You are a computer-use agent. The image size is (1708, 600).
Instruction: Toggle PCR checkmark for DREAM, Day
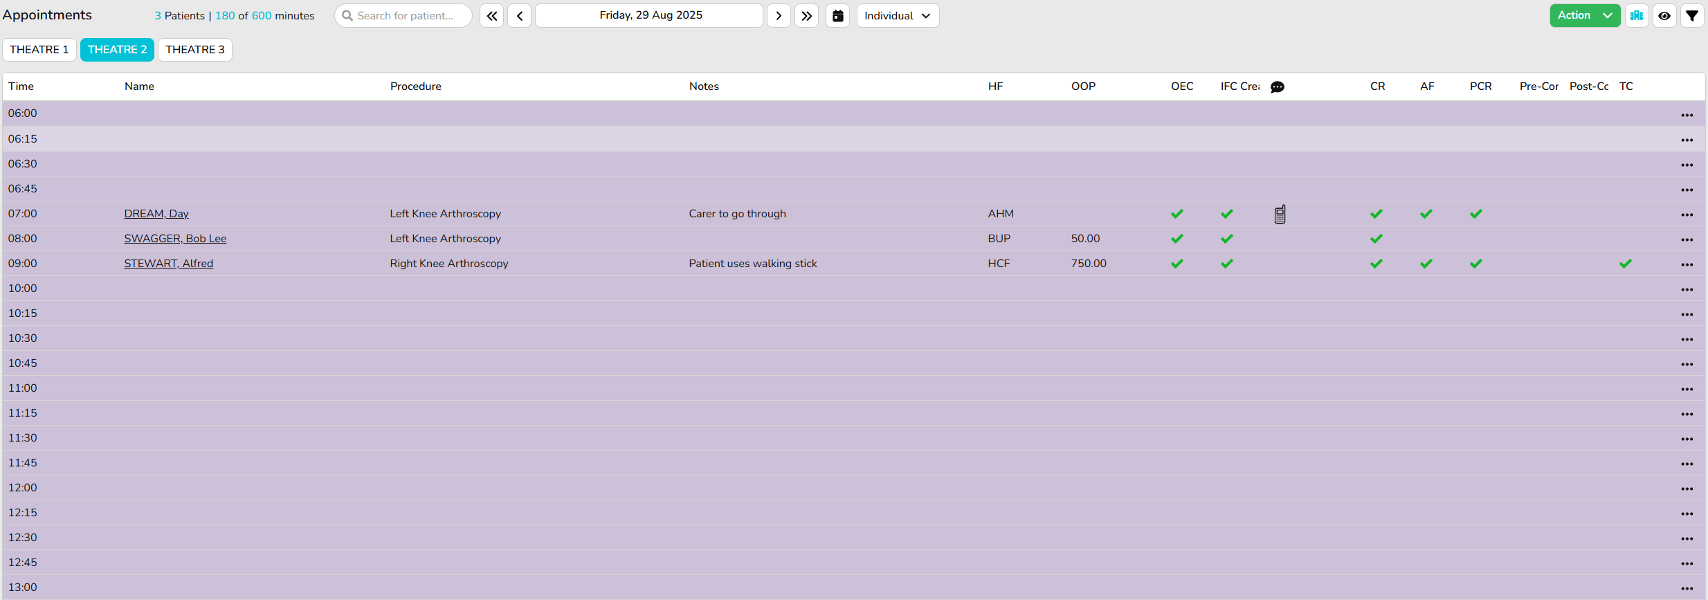pos(1476,214)
